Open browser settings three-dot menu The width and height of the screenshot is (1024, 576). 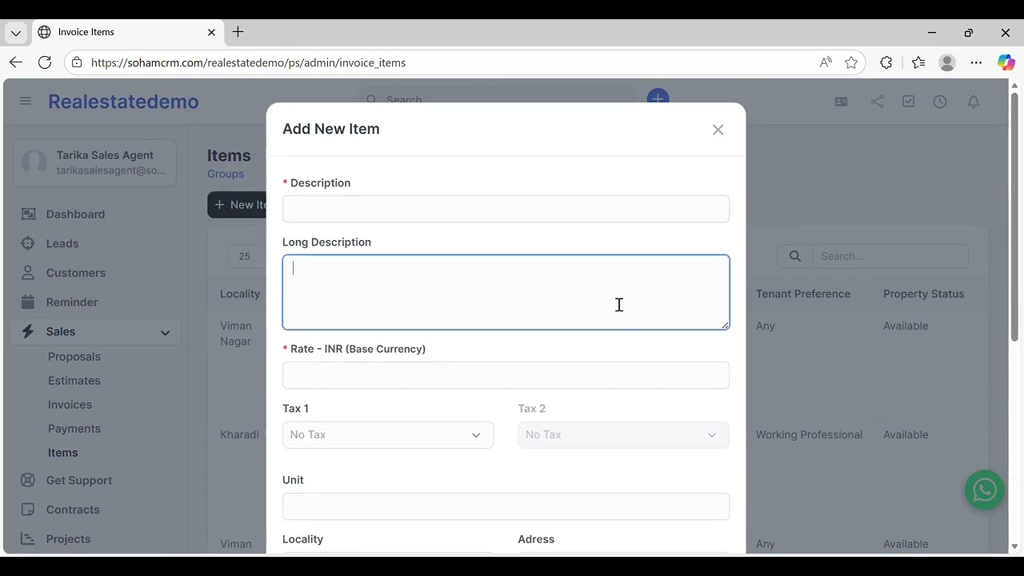976,62
